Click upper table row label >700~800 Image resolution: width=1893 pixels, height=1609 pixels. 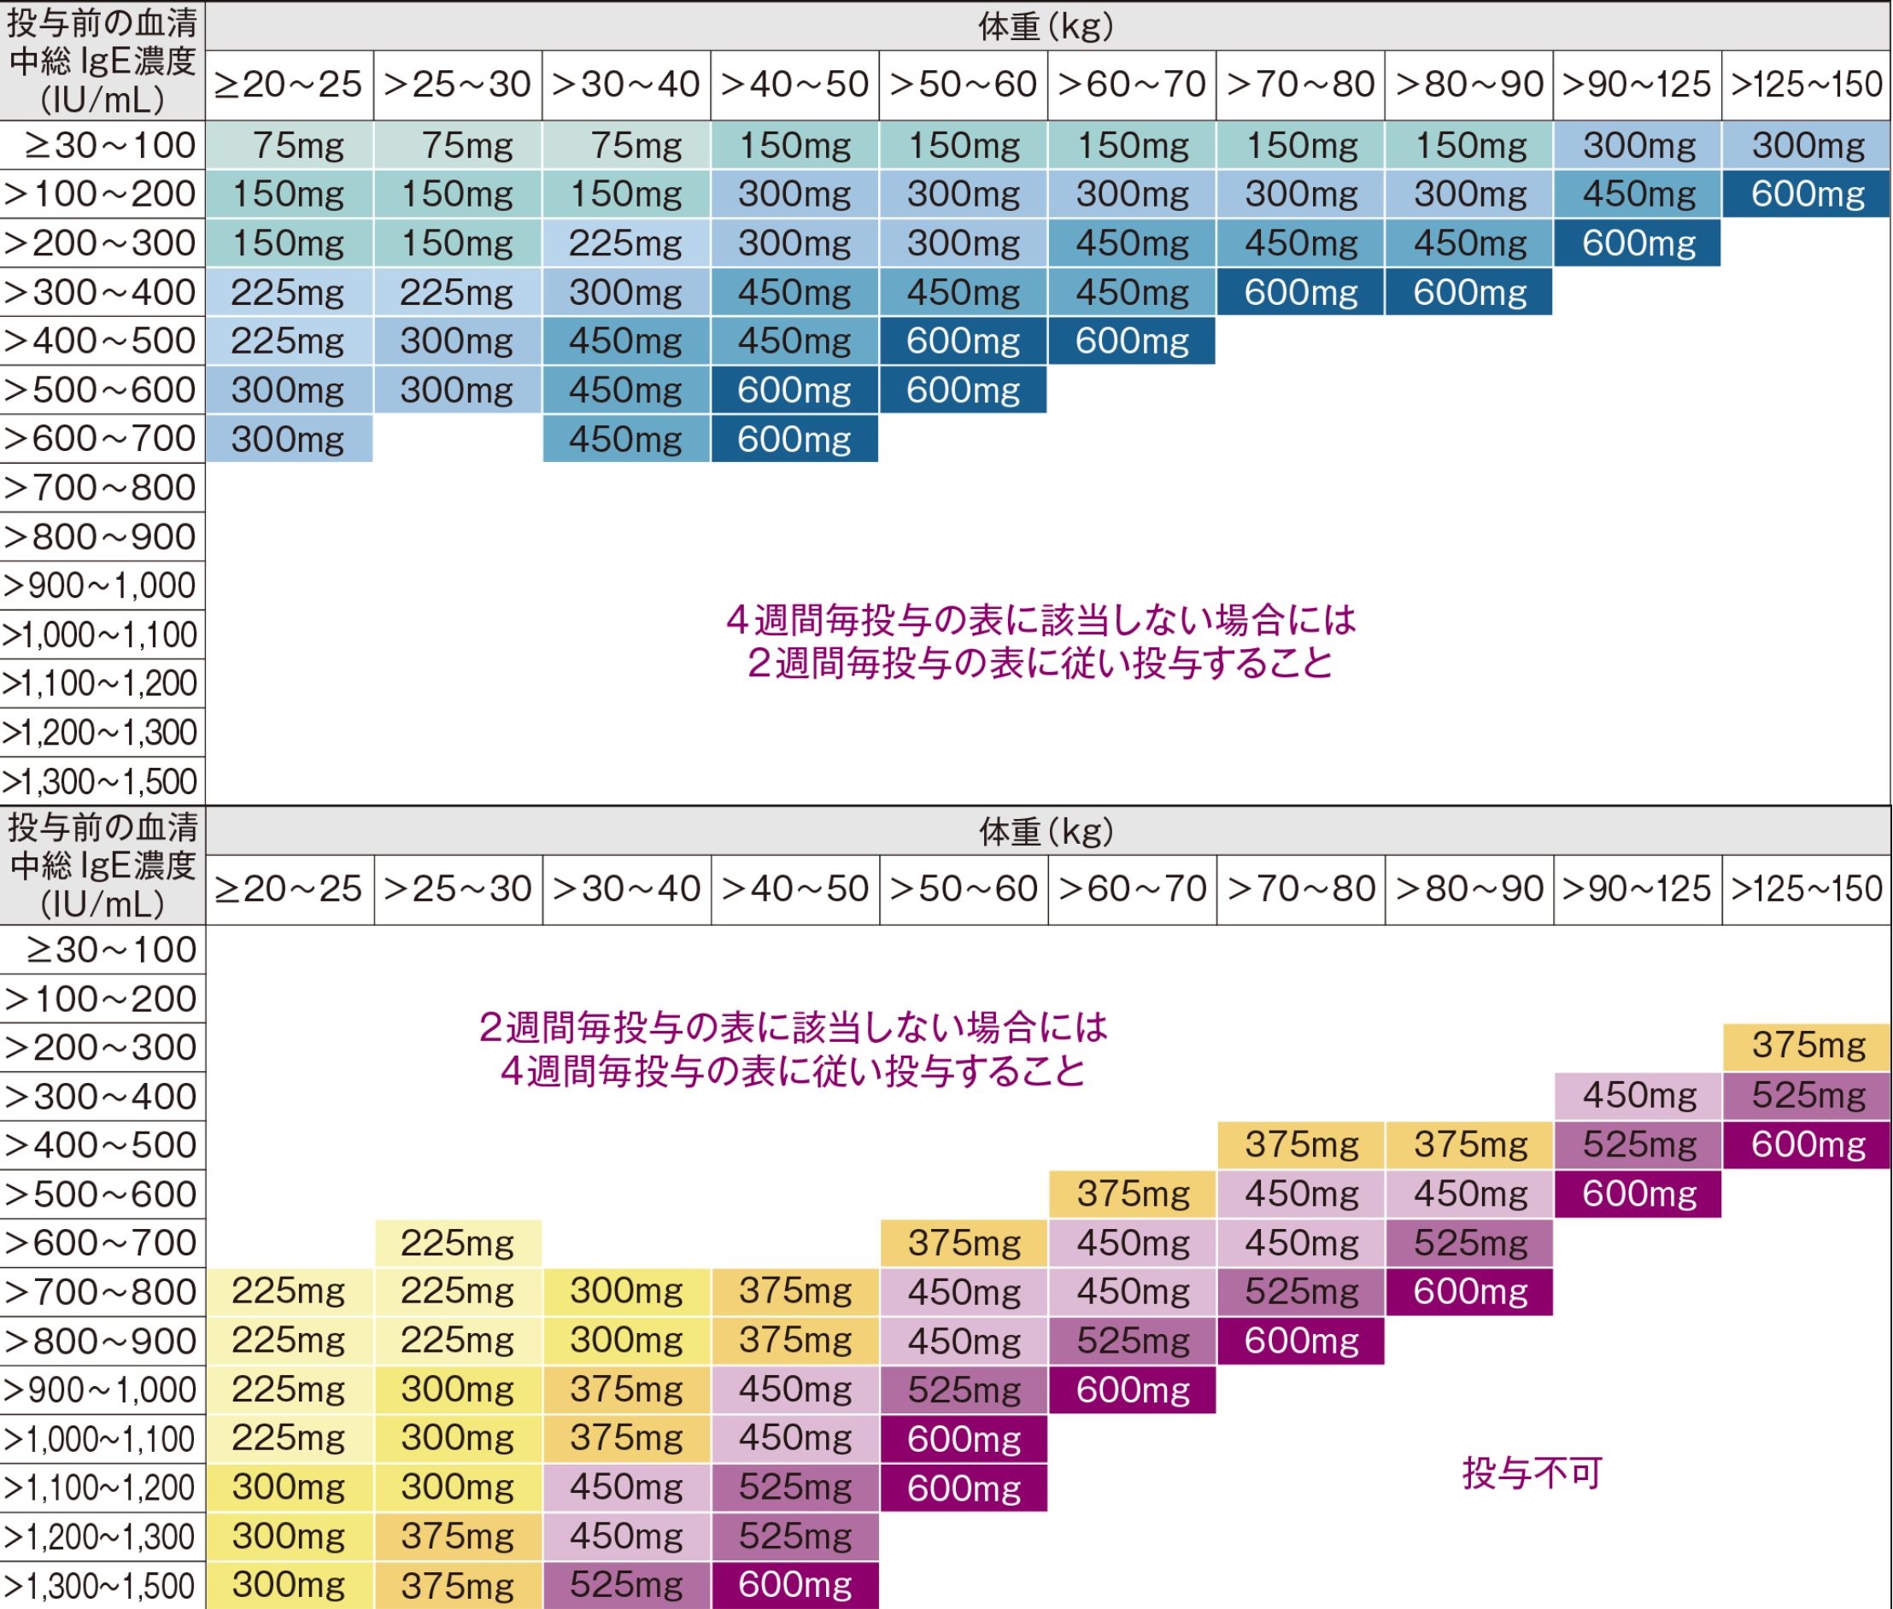click(x=103, y=488)
